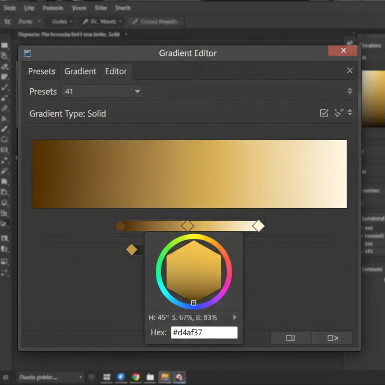Click the rectangle-with-X button at dialog bottom
385x385 pixels.
pyautogui.click(x=333, y=338)
